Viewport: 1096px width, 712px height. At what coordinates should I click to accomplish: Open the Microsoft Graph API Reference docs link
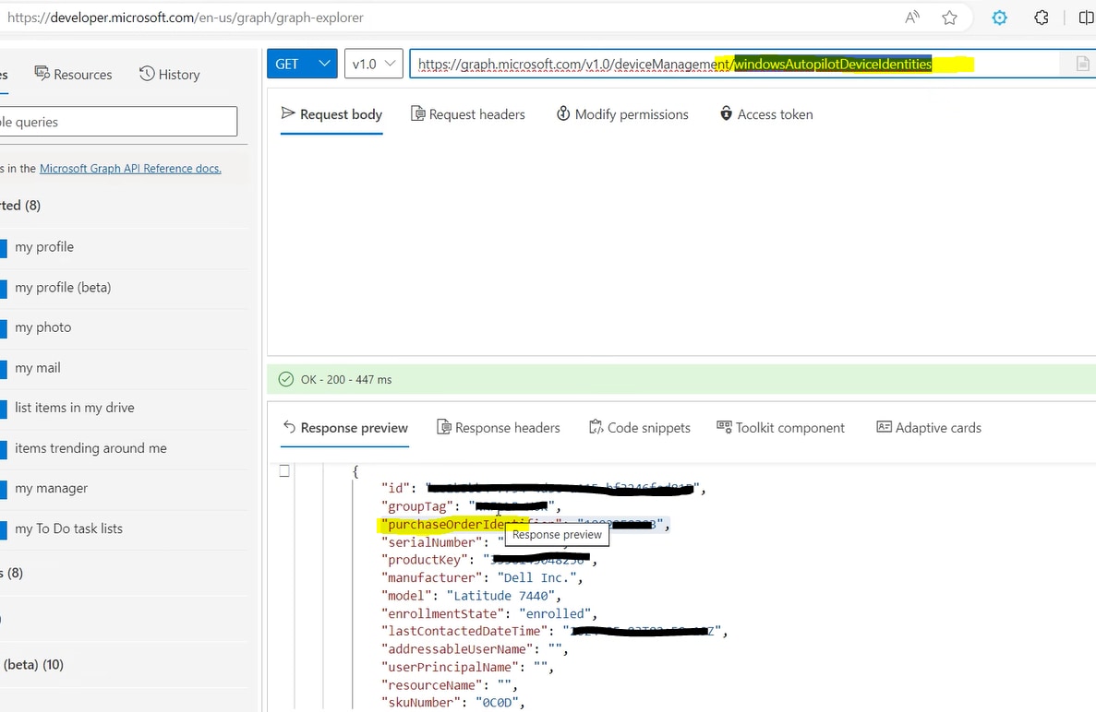click(x=129, y=168)
